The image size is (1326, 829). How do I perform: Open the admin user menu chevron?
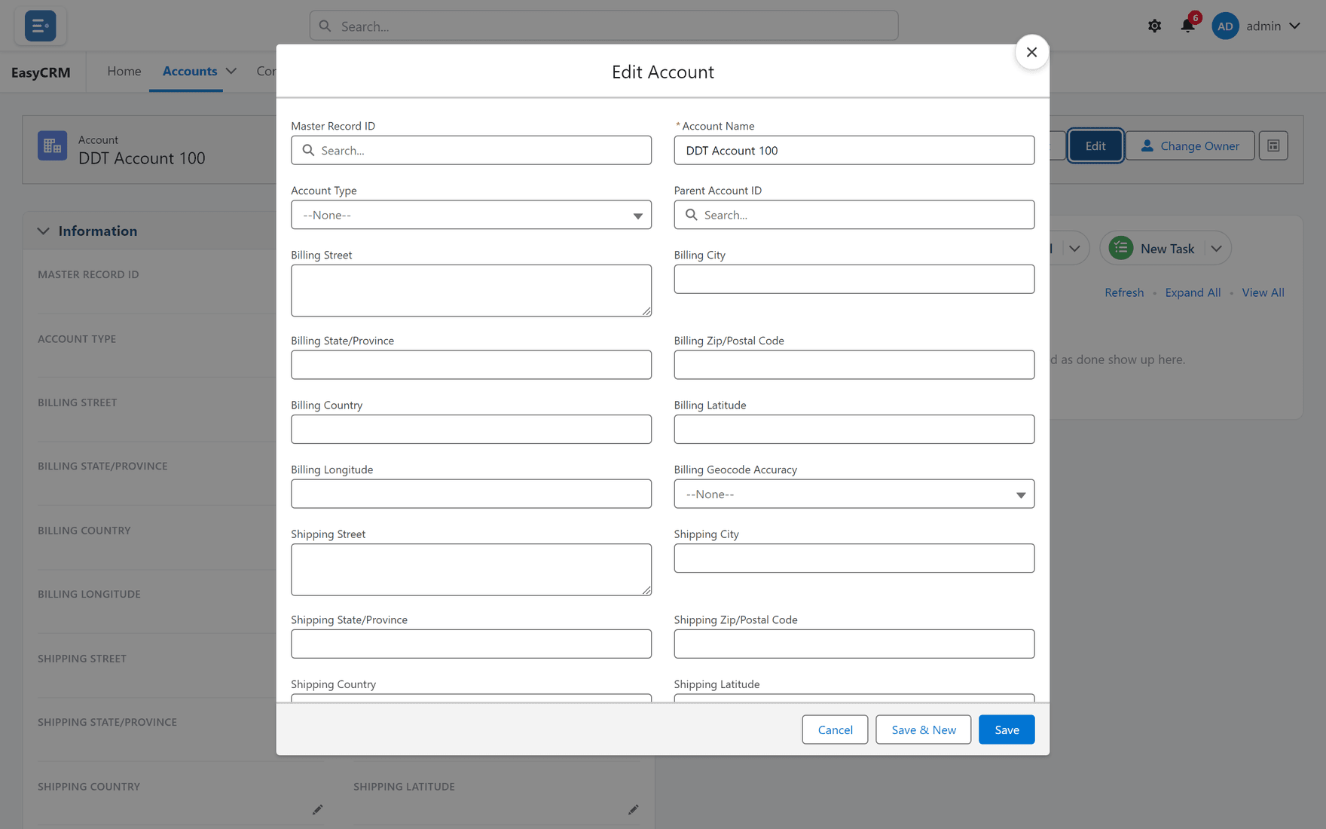point(1294,26)
